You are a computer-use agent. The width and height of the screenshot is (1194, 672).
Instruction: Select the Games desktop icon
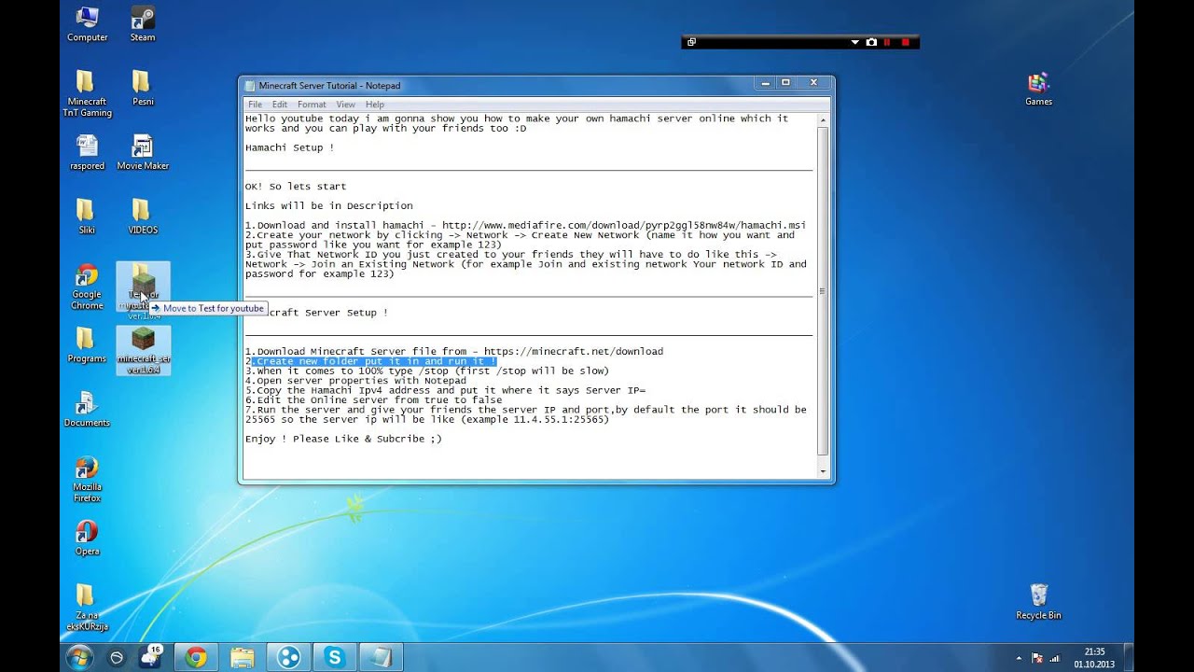coord(1038,88)
